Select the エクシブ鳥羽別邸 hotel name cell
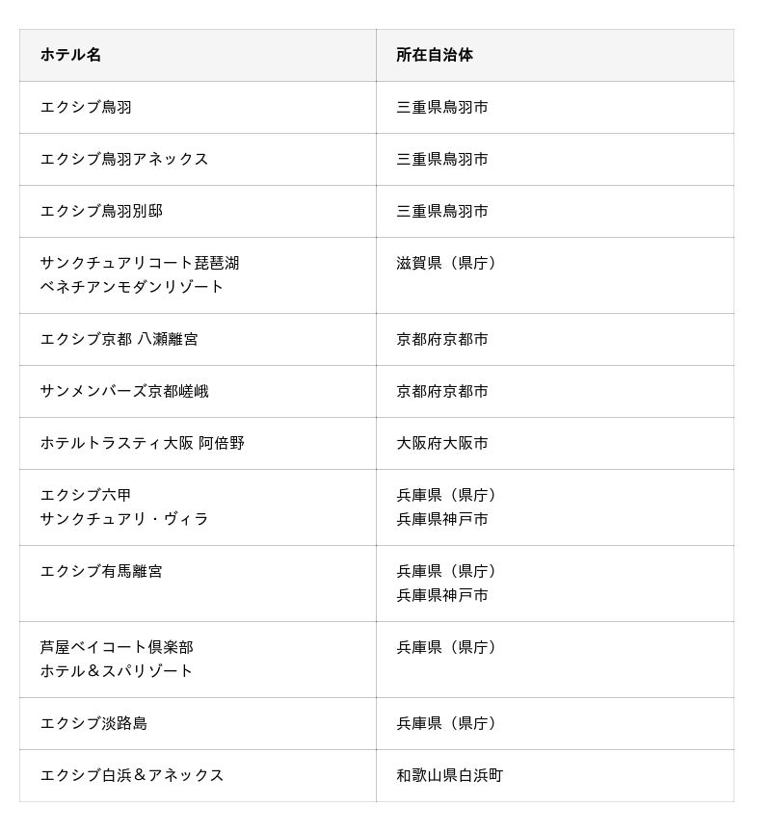This screenshot has width=771, height=831. tap(101, 211)
